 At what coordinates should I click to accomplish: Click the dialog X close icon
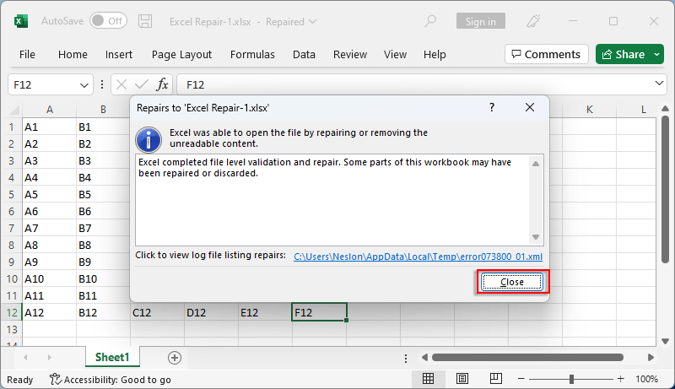tap(530, 107)
